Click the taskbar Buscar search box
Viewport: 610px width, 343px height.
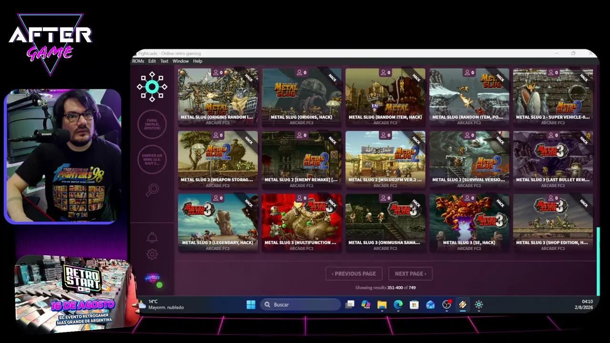tap(300, 305)
